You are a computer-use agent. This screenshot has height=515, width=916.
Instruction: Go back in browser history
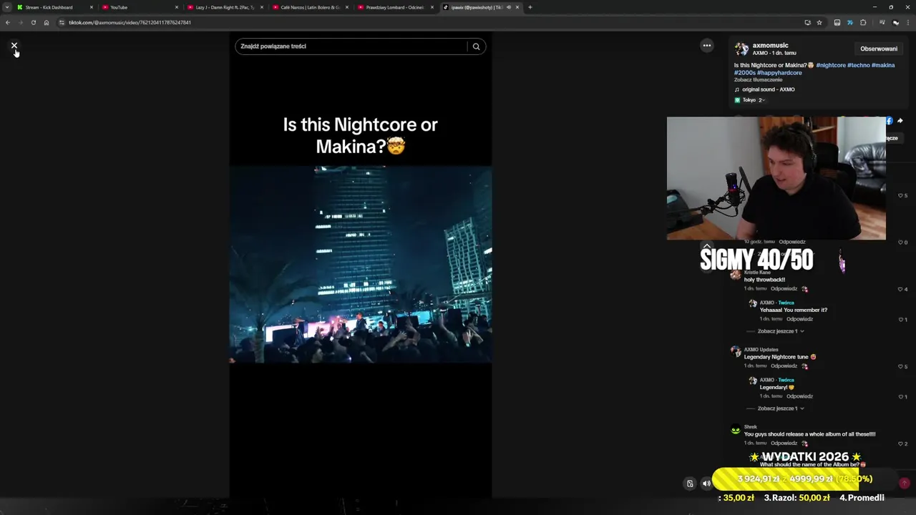click(7, 22)
